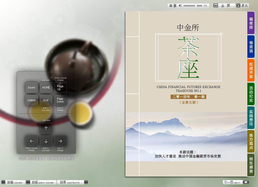
Task: Click the left arrow previous-page icon
Action: [31, 141]
